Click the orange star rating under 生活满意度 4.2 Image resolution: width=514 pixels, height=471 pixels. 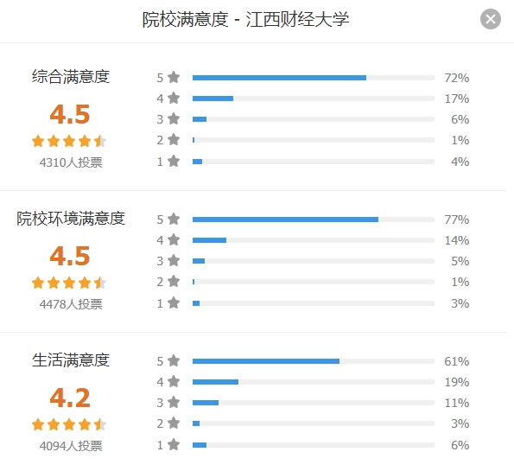point(69,424)
